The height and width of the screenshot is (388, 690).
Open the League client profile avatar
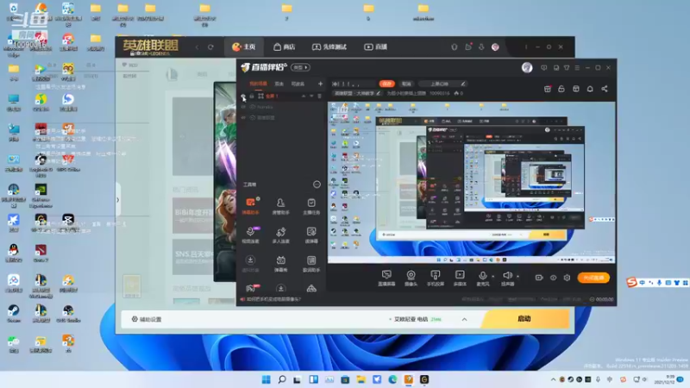coord(495,47)
